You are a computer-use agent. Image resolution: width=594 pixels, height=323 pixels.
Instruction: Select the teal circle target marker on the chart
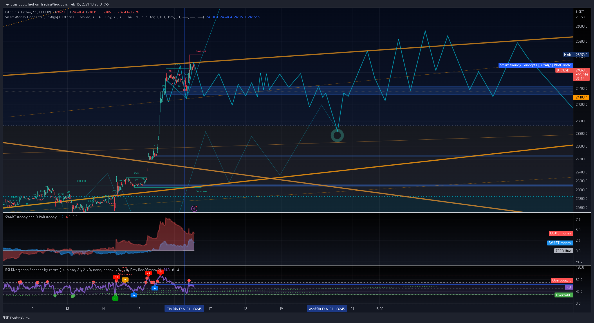[x=337, y=135]
